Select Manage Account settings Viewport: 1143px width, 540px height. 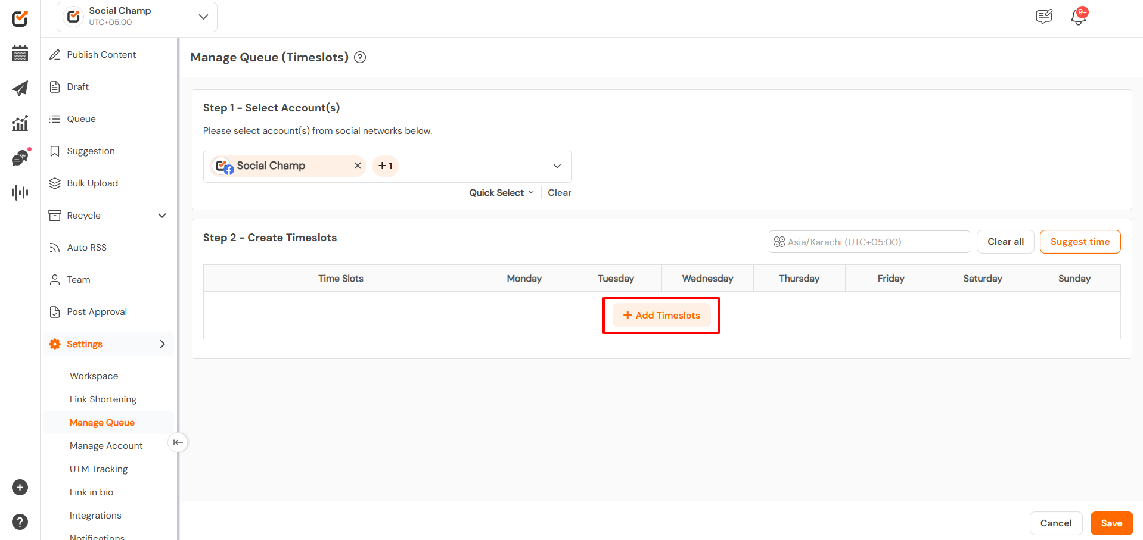tap(106, 446)
